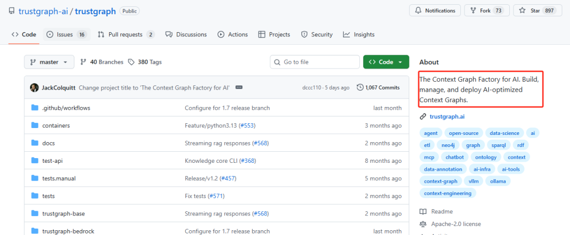Toggle Notifications for this repository
The width and height of the screenshot is (570, 235).
click(x=435, y=11)
